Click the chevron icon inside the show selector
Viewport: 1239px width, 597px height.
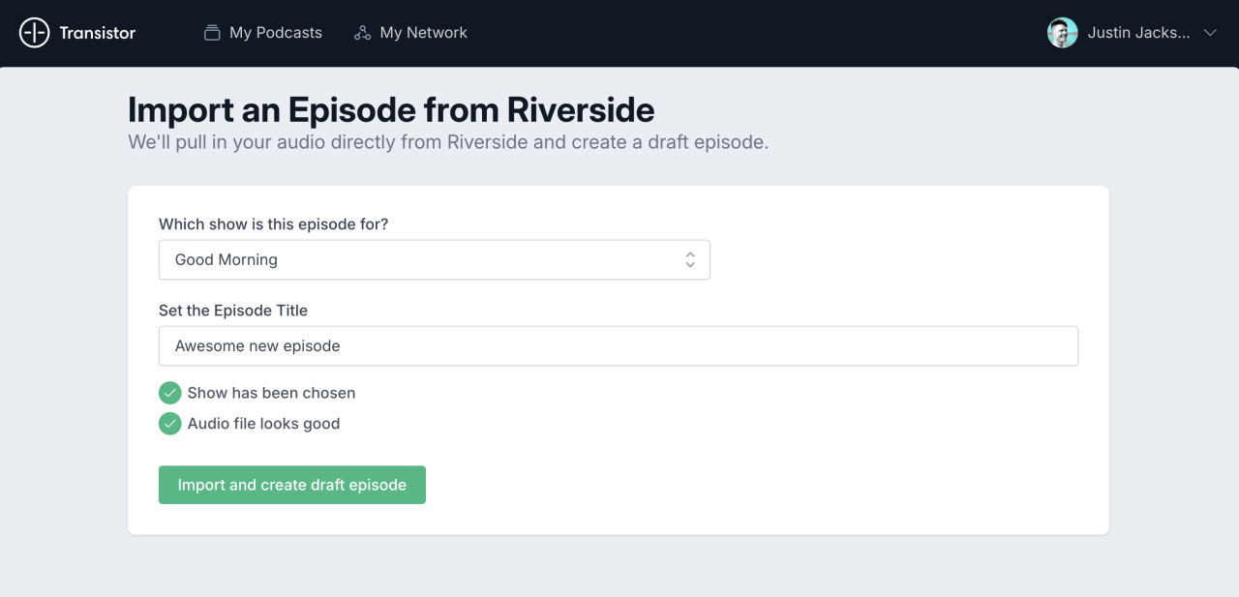[x=690, y=259]
